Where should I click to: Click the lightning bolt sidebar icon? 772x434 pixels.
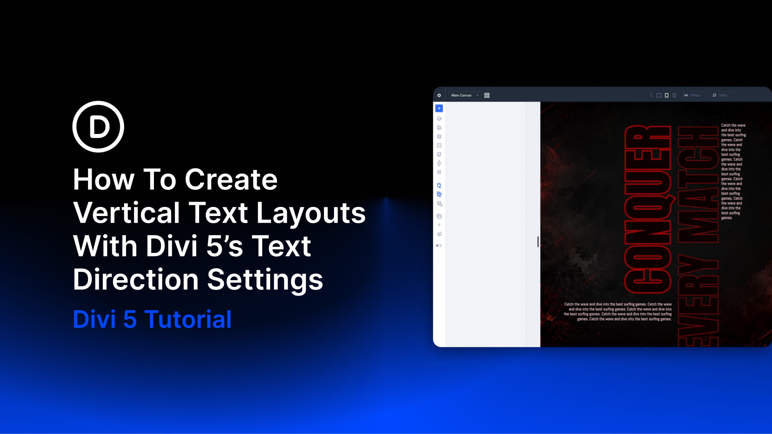[x=439, y=163]
